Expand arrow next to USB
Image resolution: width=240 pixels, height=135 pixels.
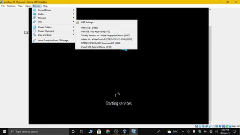73,22
